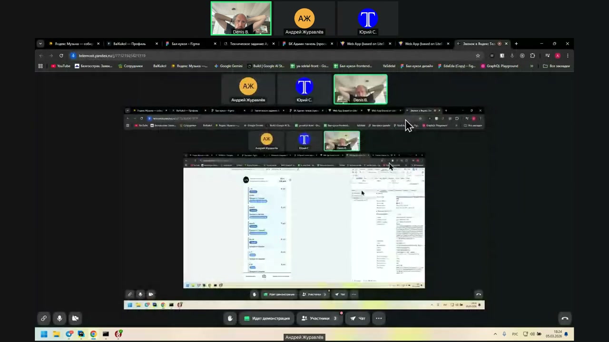Viewport: 609px width, 342px height.
Task: Switch to the "Бал кукол – Figma" tab in top tab strip
Action: 186,44
